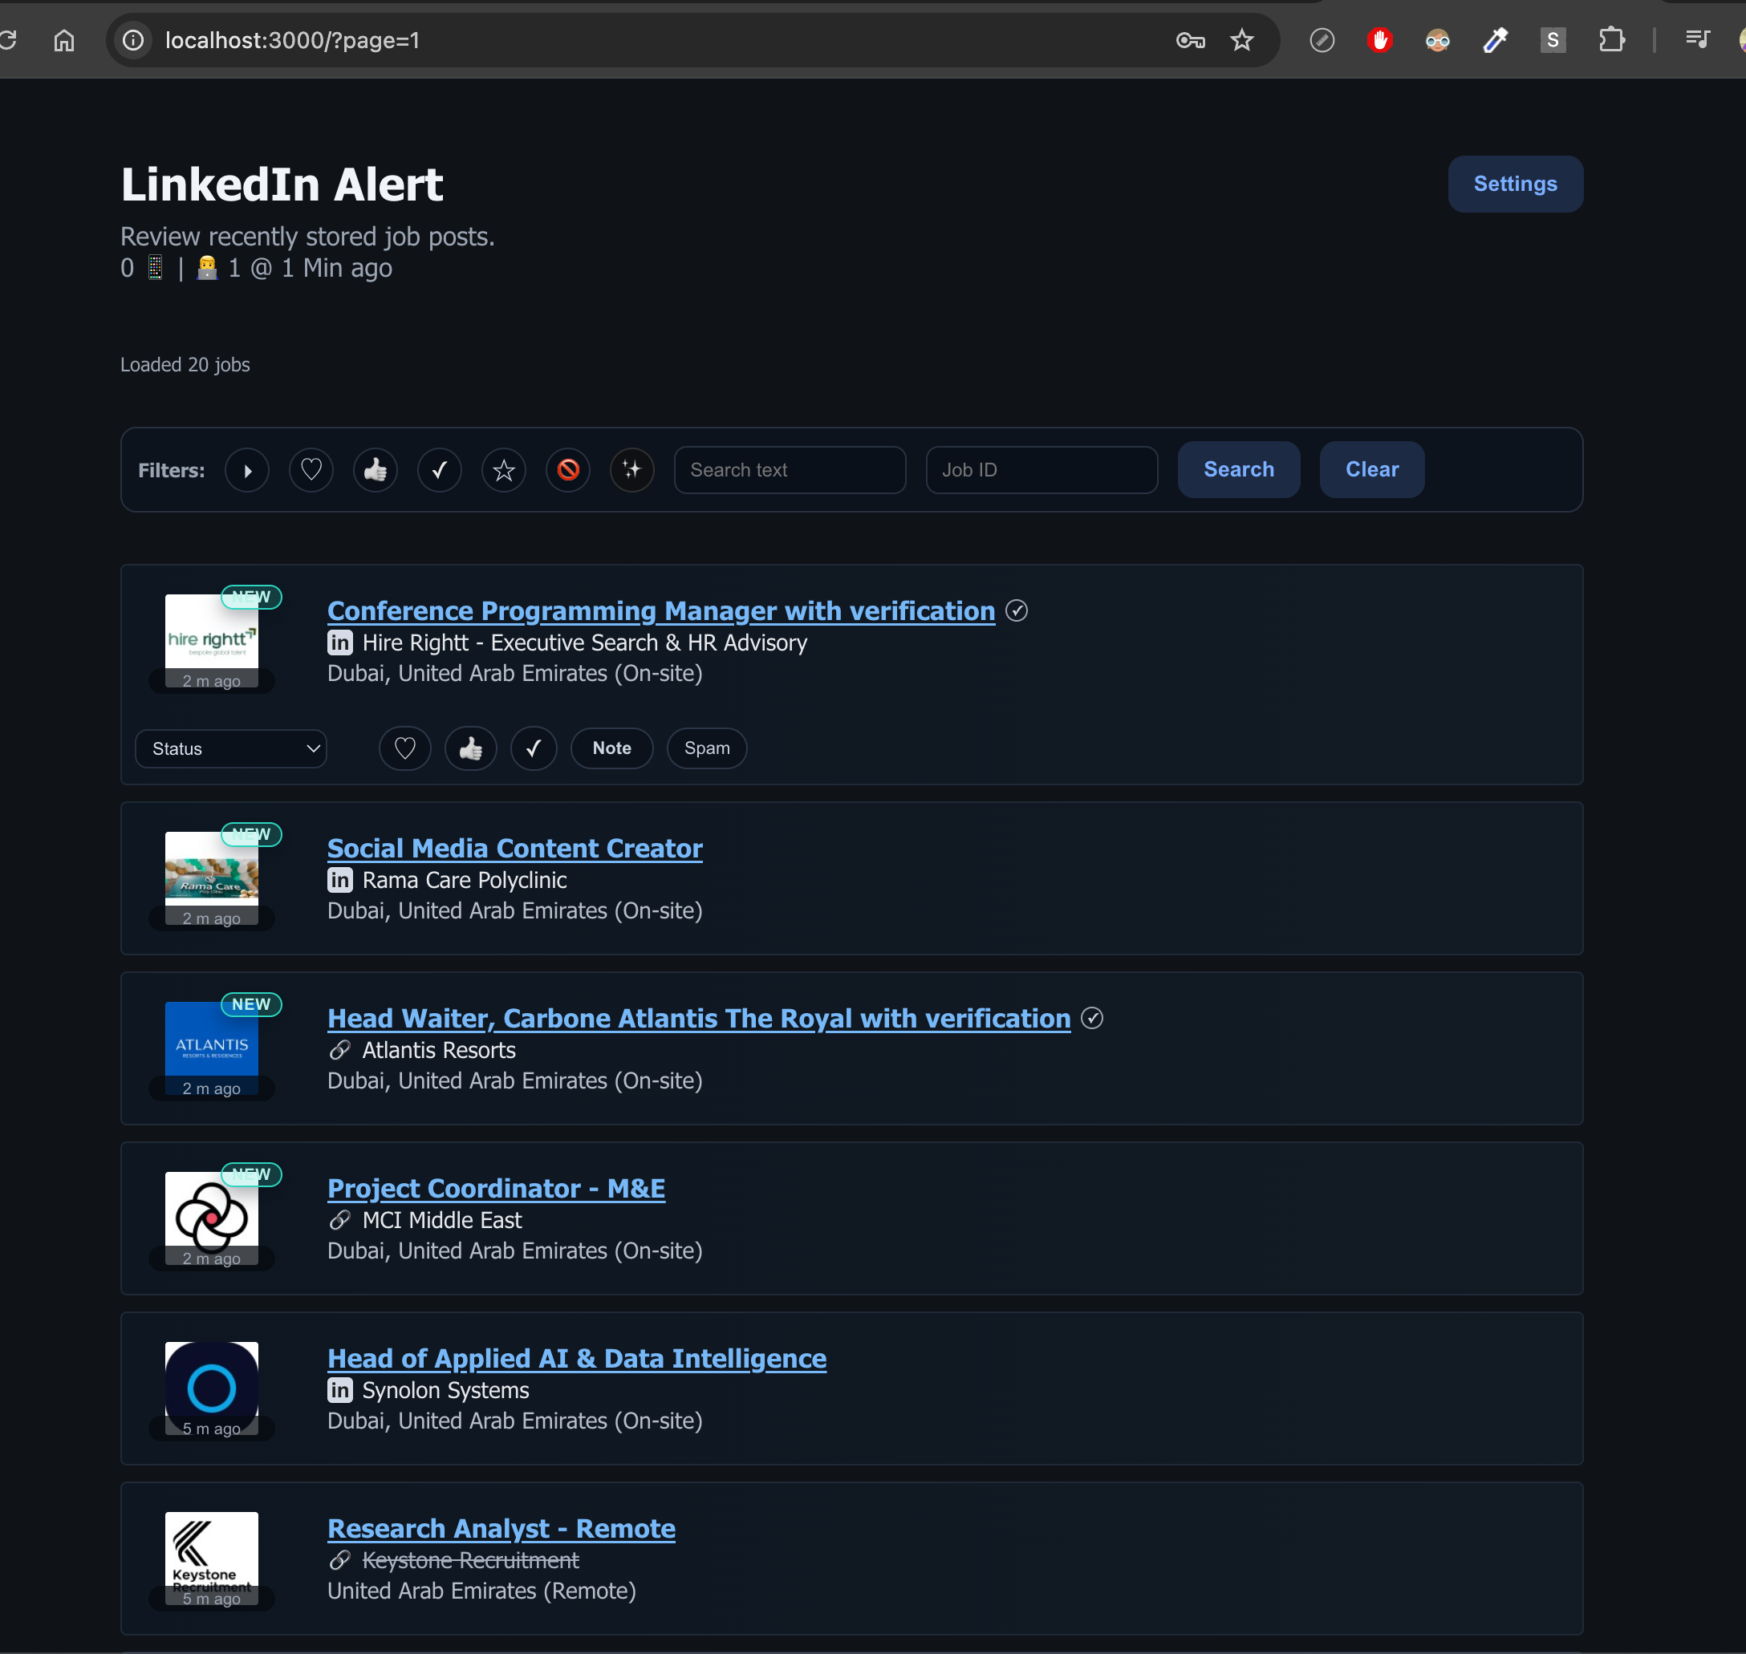1746x1654 pixels.
Task: Favorite the Conference Programming Manager job with heart
Action: coord(404,748)
